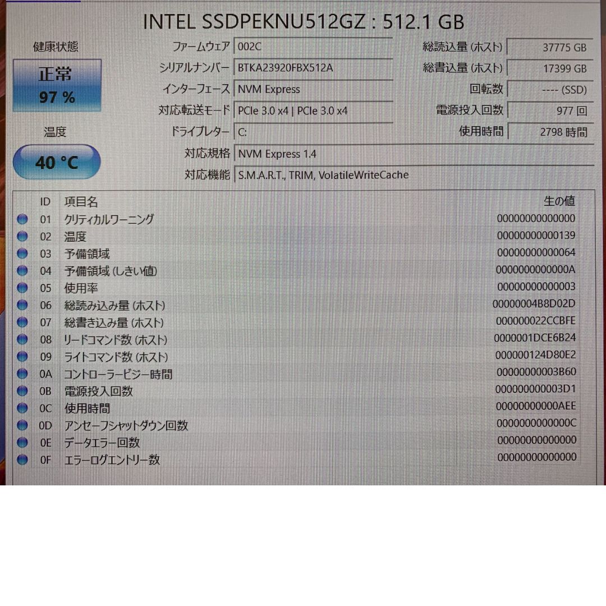Click raw value 00000000000064
This screenshot has width=606, height=606.
coord(536,252)
